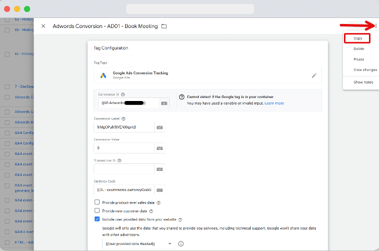The image size is (379, 251).
Task: Show help for Transaction ID
Action: coord(119,160)
